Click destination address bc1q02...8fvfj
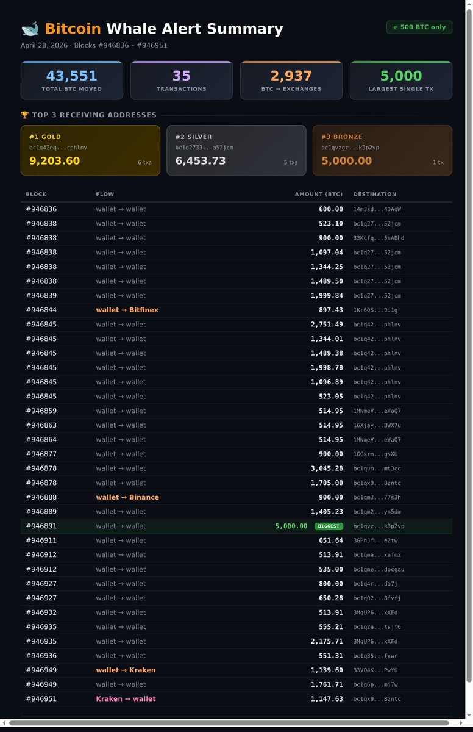The image size is (473, 732). [377, 598]
